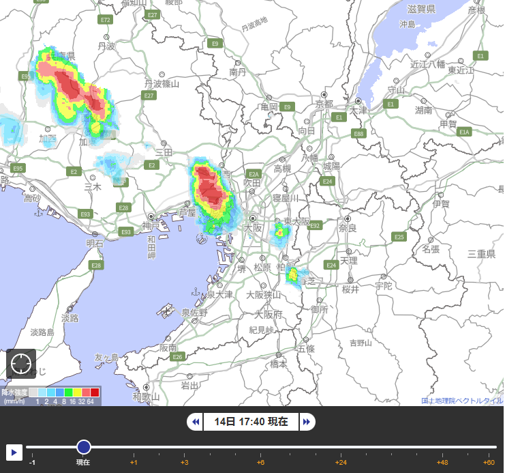
Task: Click the red 64 mm/h legend swatch
Action: point(95,392)
